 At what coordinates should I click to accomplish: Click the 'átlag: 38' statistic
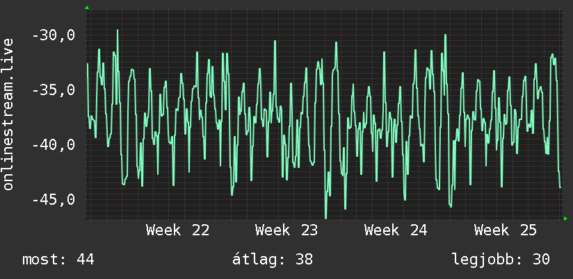coord(273,260)
